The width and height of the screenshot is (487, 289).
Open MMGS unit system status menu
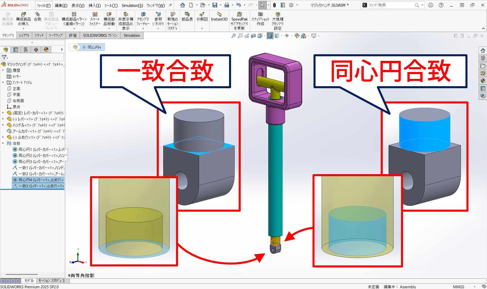click(x=459, y=287)
